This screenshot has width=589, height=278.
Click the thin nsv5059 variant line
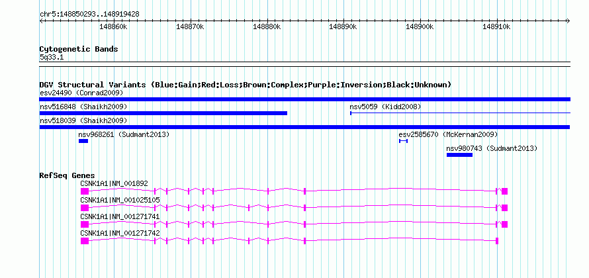pyautogui.click(x=460, y=113)
